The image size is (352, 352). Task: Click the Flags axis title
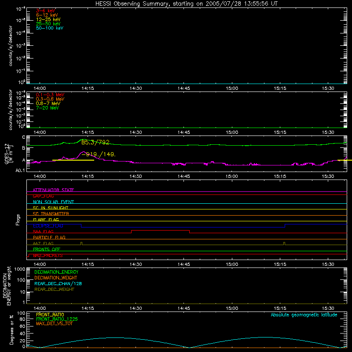coord(18,220)
